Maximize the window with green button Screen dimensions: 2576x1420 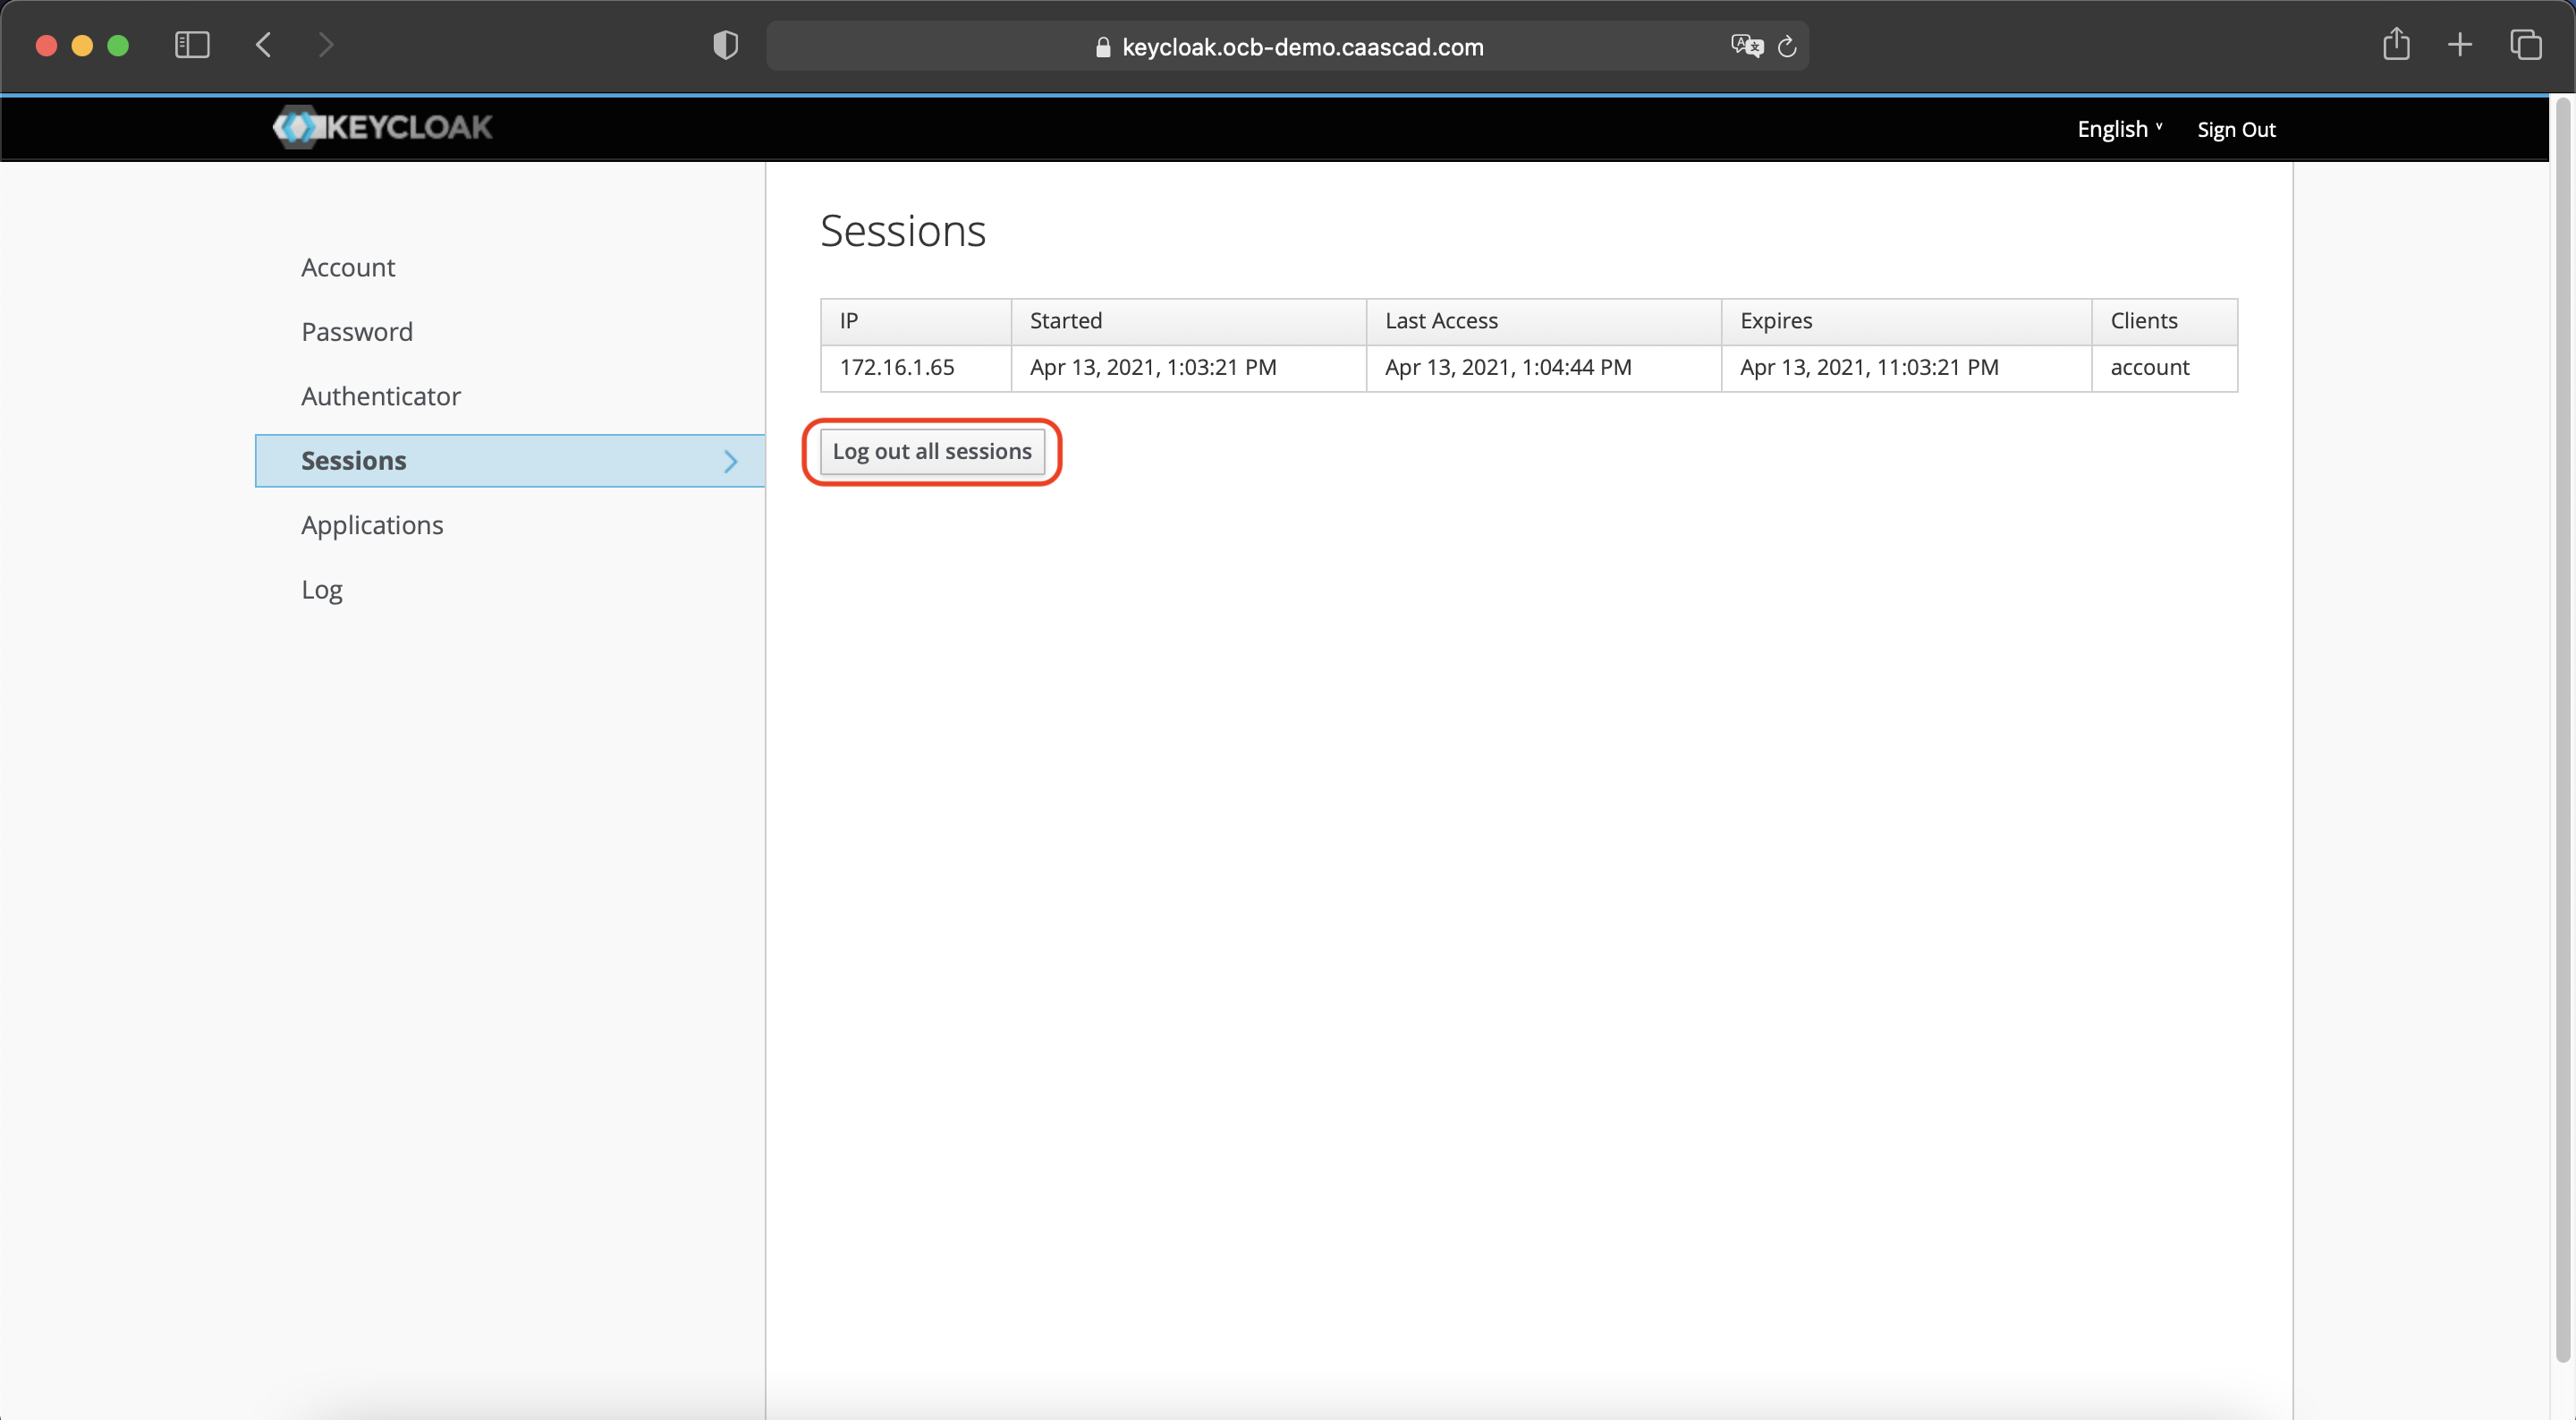point(118,45)
